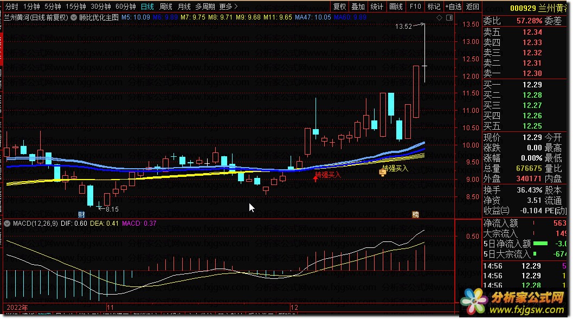The image size is (573, 319).
Task: Click the 返回 back button
Action: pyautogui.click(x=473, y=7)
